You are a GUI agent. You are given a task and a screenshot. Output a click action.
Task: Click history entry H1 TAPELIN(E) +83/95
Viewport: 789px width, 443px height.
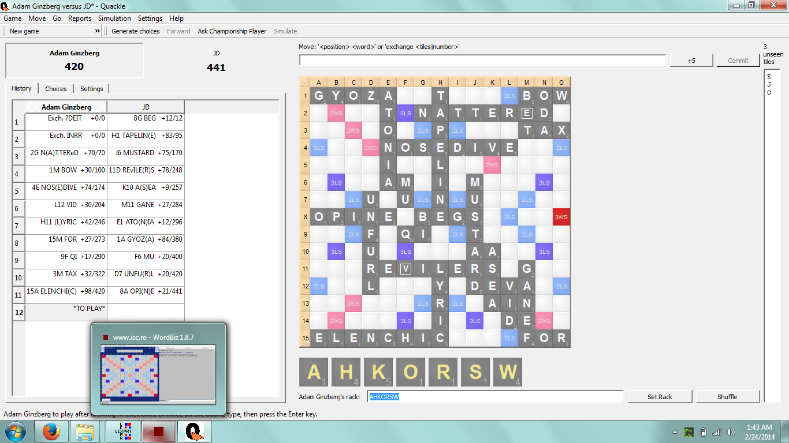click(146, 139)
